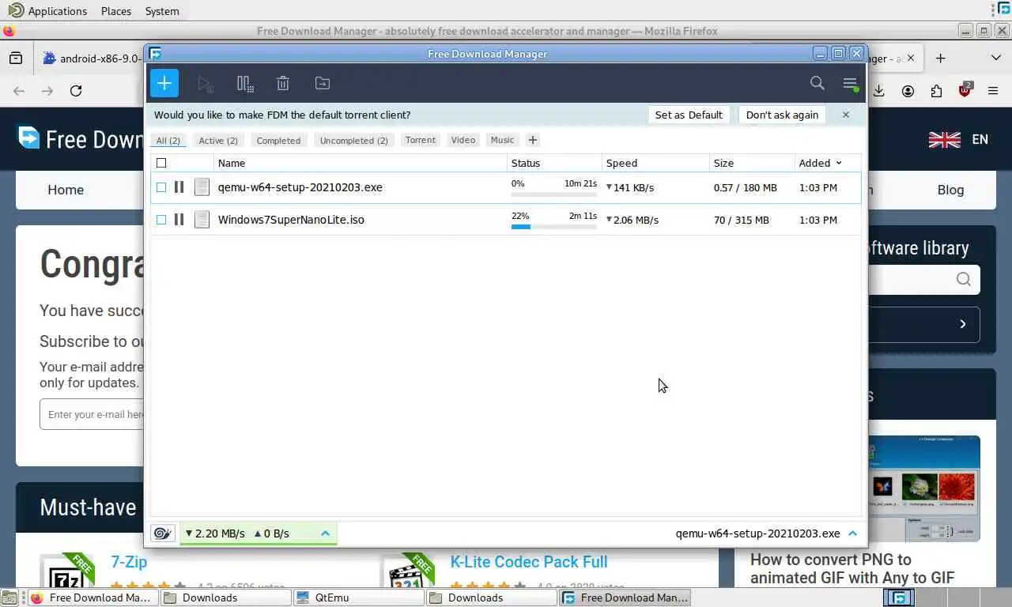Switch to QtEmu taskbar window
This screenshot has width=1012, height=607.
(x=358, y=598)
